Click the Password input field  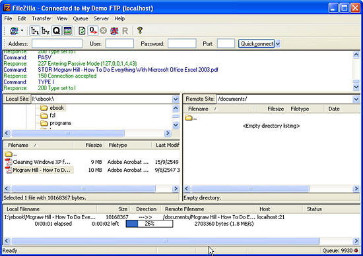182,43
